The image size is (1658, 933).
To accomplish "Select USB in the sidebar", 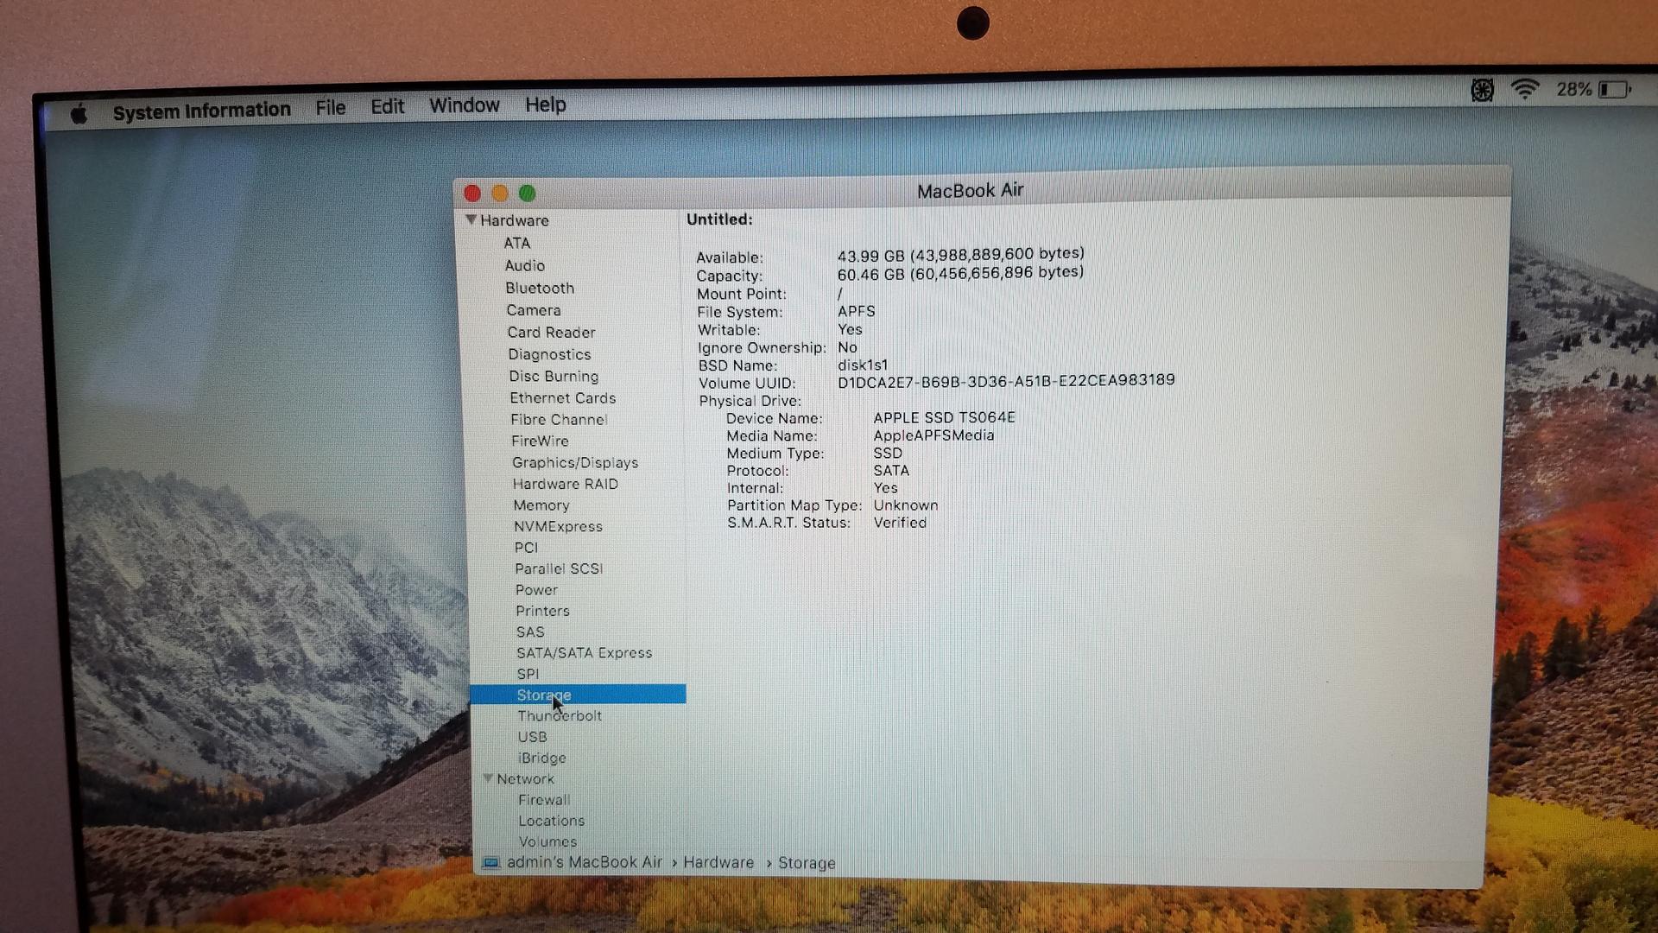I will click(532, 737).
